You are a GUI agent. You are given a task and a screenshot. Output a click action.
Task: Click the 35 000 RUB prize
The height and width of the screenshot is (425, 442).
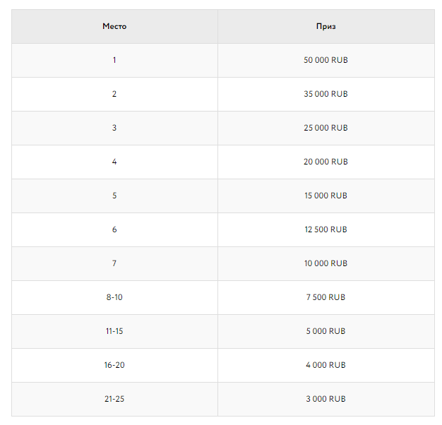click(x=325, y=94)
